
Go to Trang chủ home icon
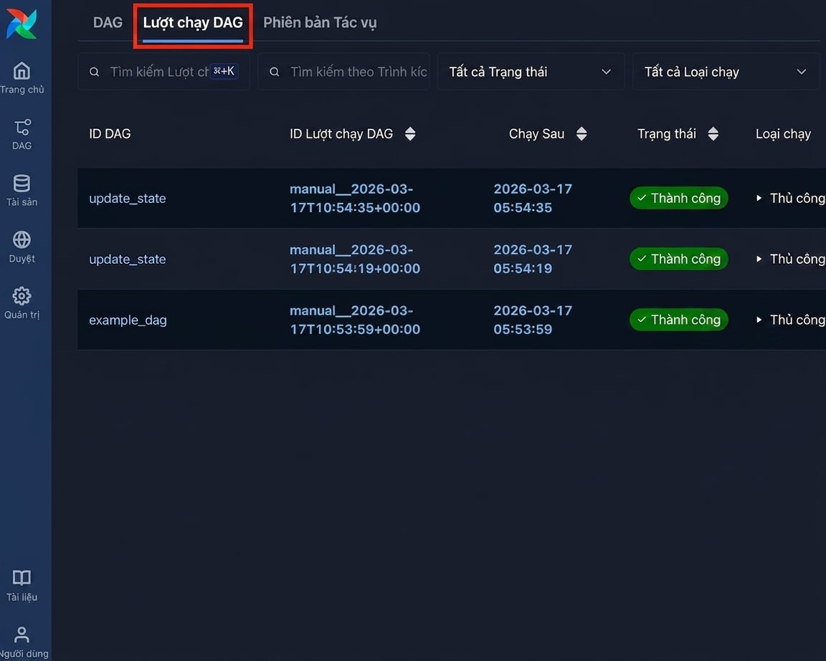click(x=22, y=70)
